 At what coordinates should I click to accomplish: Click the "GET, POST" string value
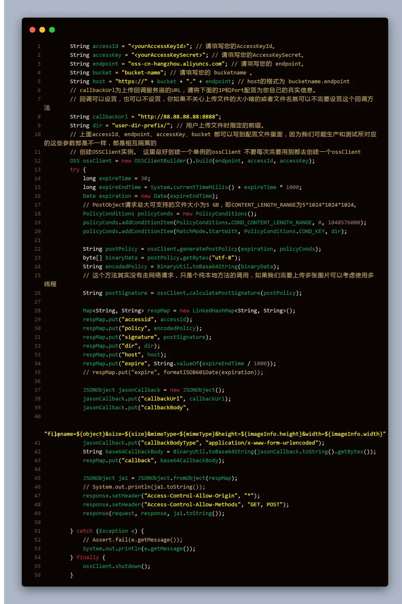point(265,504)
